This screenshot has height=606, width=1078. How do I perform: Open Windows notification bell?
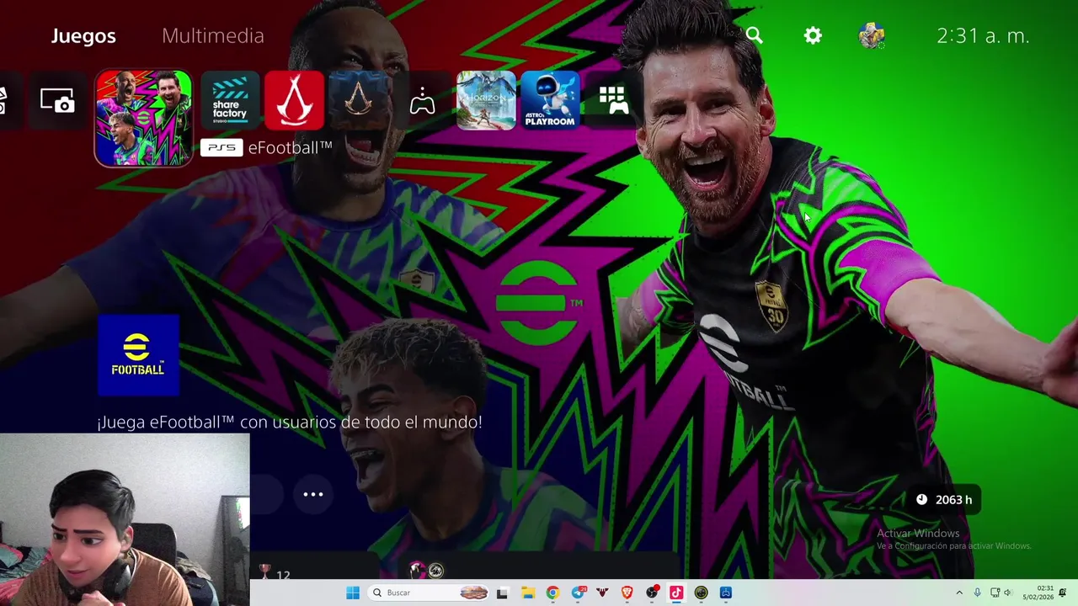1063,593
